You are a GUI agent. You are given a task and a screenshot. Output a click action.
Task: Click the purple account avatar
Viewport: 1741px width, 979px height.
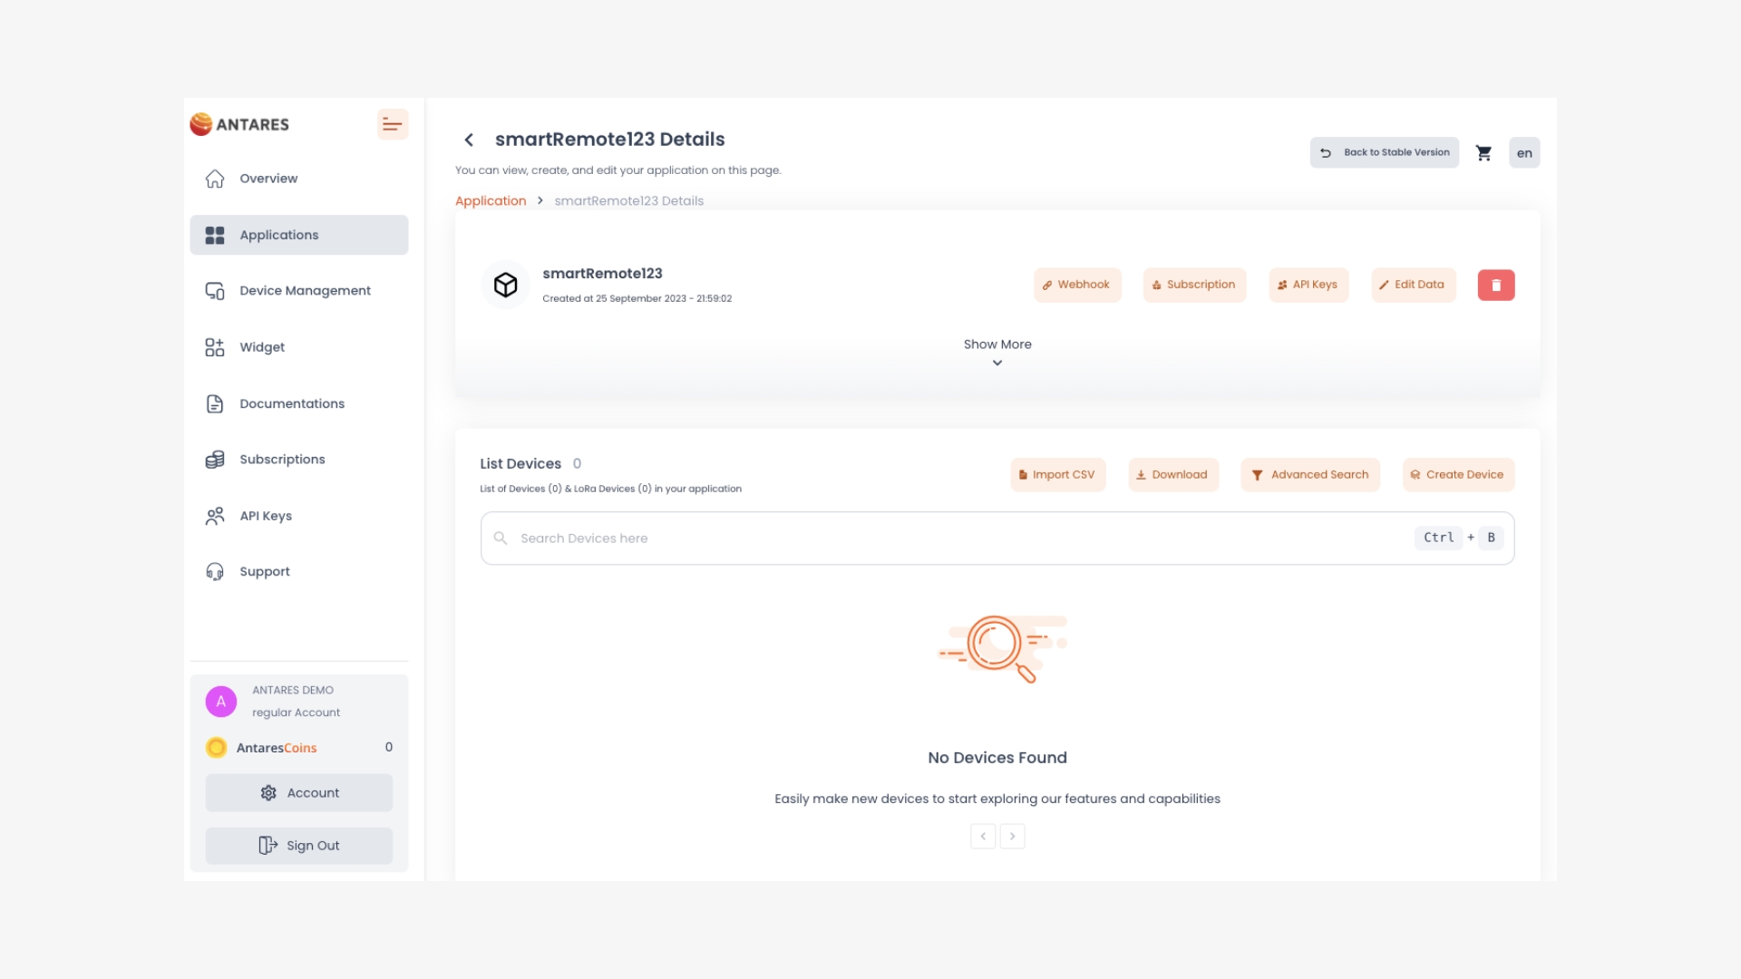(x=220, y=702)
